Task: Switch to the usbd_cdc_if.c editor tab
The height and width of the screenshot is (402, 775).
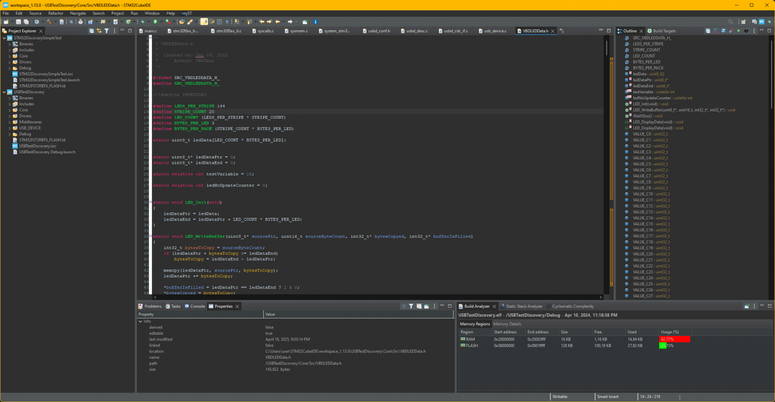Action: tap(455, 31)
